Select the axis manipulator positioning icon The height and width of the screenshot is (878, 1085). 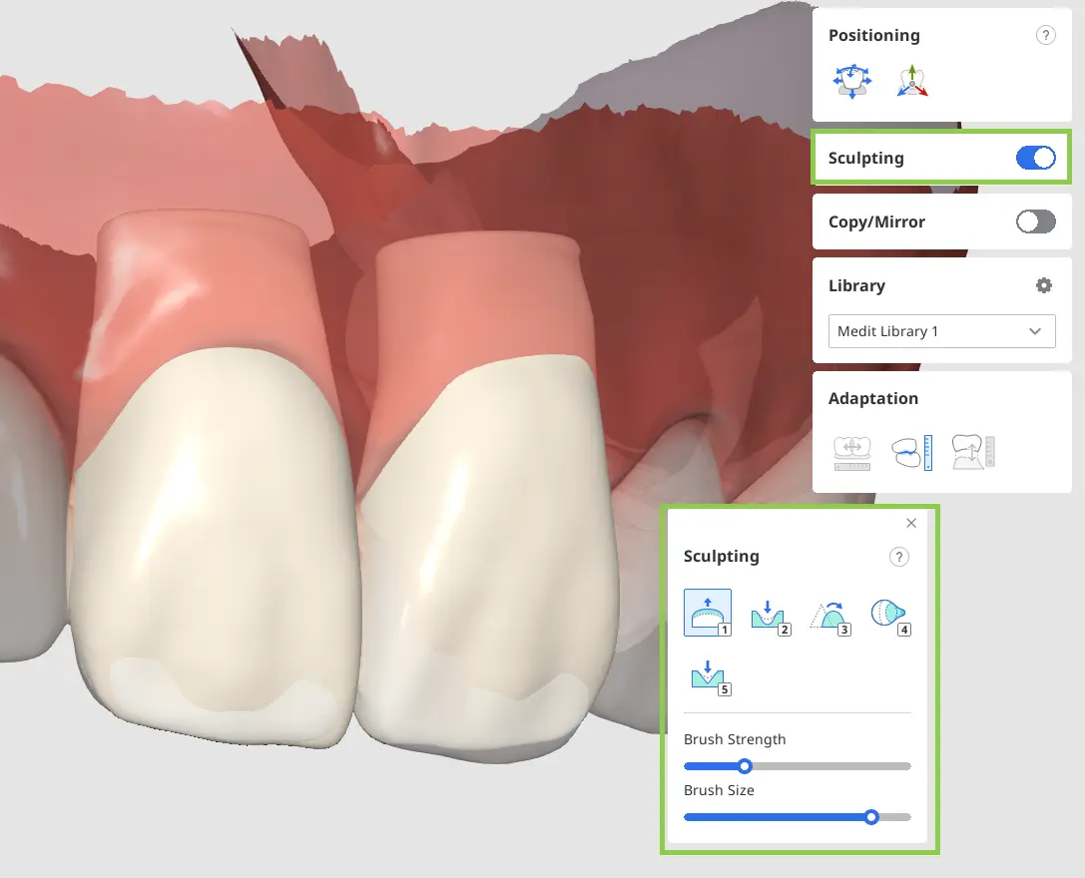(x=912, y=82)
